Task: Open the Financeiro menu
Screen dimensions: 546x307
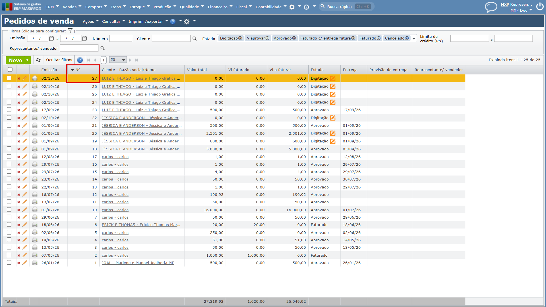Action: [x=220, y=7]
